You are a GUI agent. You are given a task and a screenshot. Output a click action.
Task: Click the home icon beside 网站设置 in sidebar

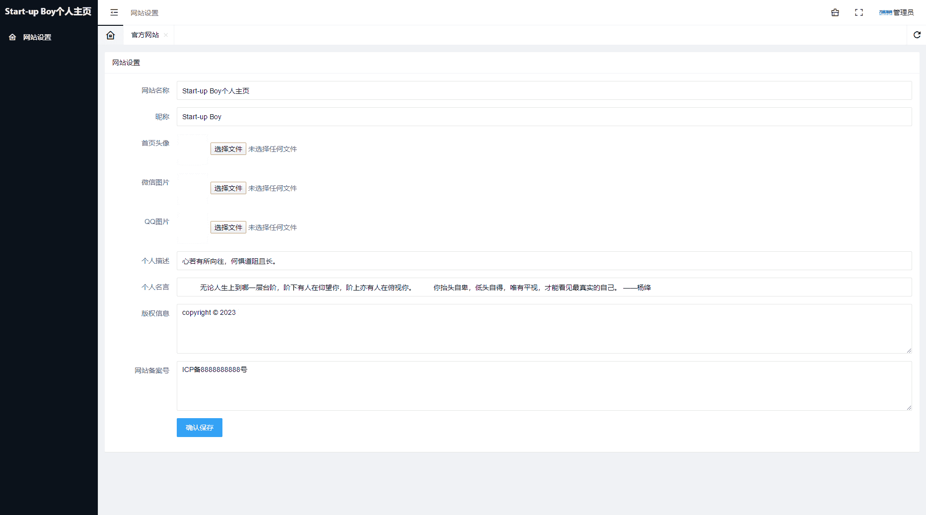12,37
